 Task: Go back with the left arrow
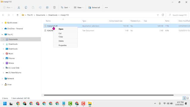coord(3,15)
